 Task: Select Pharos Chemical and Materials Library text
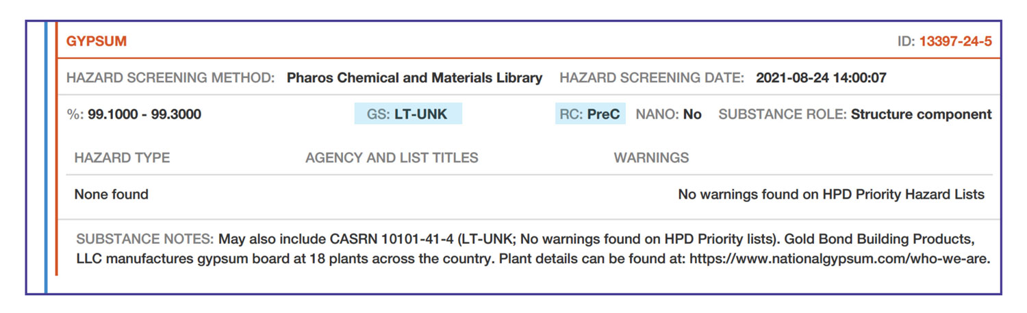pyautogui.click(x=414, y=78)
